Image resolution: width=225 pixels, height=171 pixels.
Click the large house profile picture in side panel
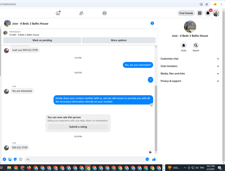click(x=190, y=26)
